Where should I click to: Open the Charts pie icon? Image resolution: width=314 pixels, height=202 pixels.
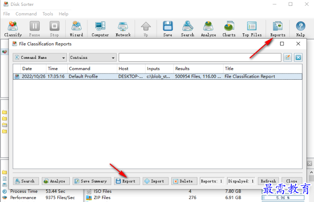(229, 28)
